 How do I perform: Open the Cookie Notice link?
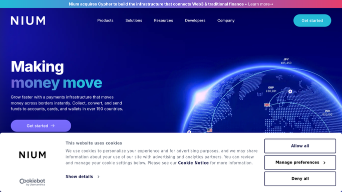click(x=193, y=163)
